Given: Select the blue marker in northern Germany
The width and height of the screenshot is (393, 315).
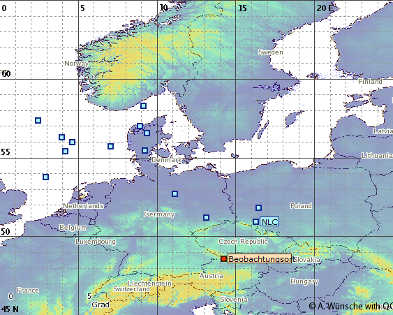Looking at the screenshot, I should tap(175, 194).
